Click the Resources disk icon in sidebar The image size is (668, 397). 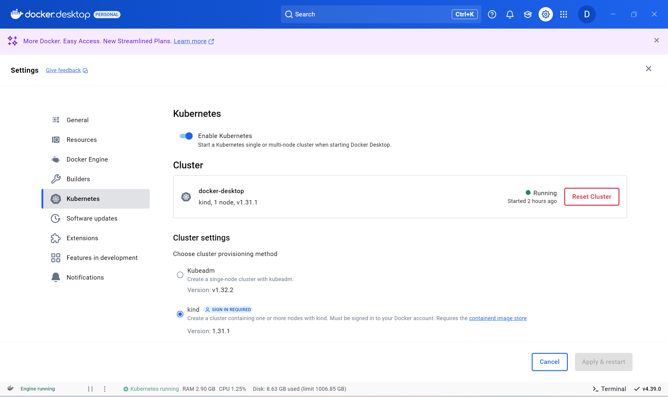pyautogui.click(x=56, y=139)
